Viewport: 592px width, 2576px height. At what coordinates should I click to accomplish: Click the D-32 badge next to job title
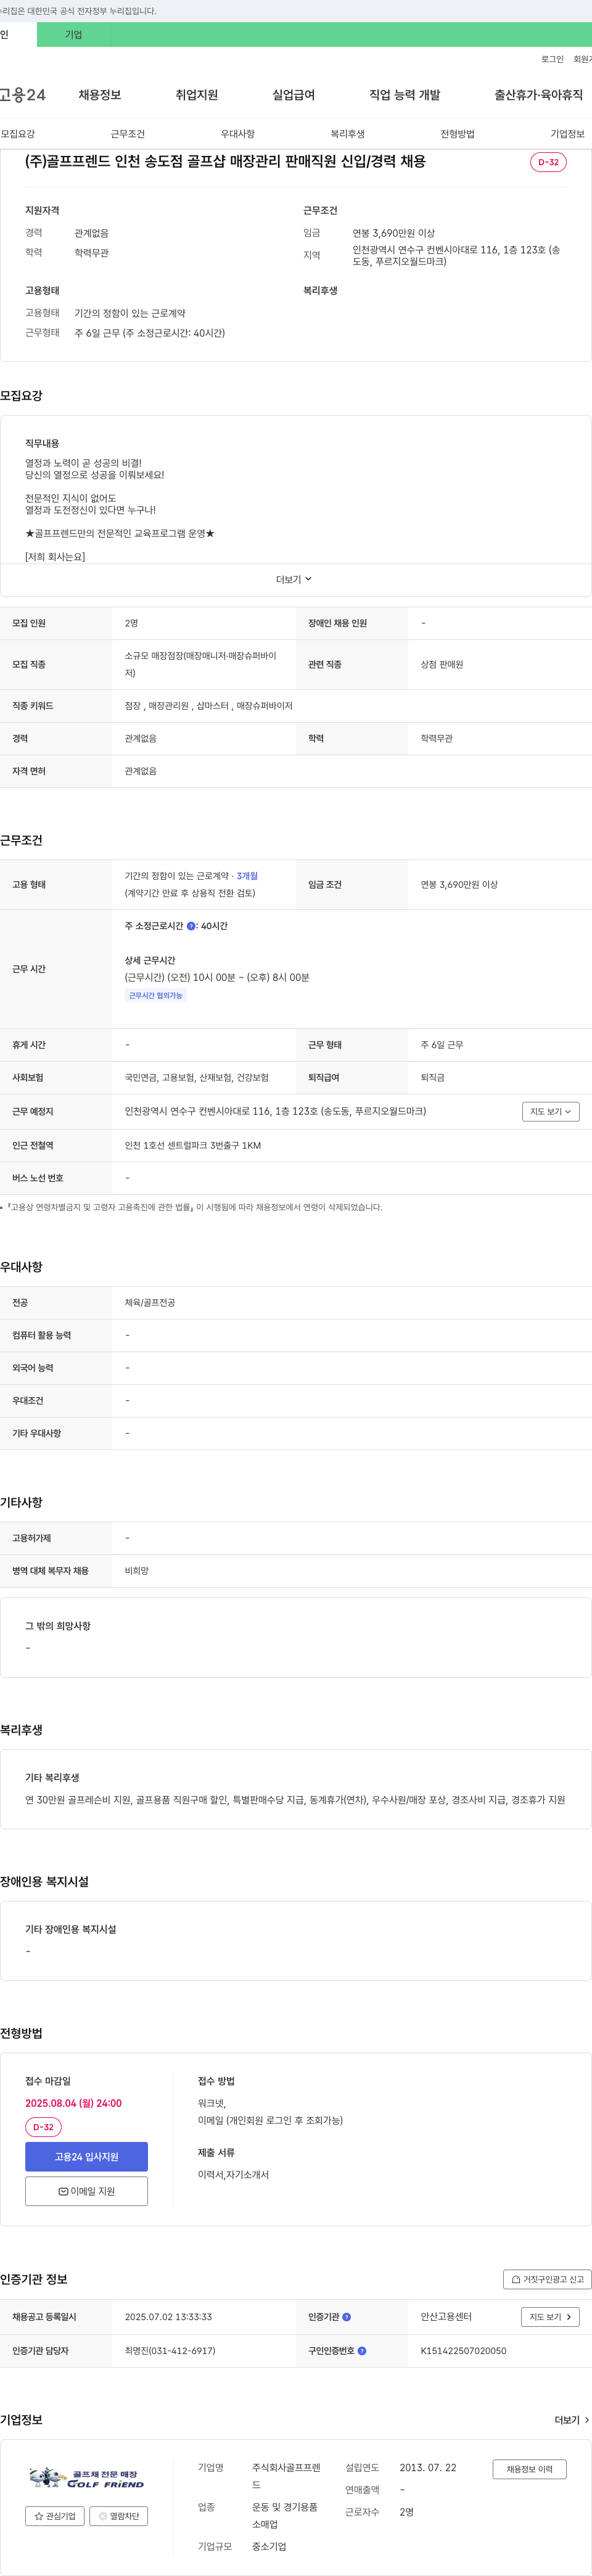pos(548,162)
